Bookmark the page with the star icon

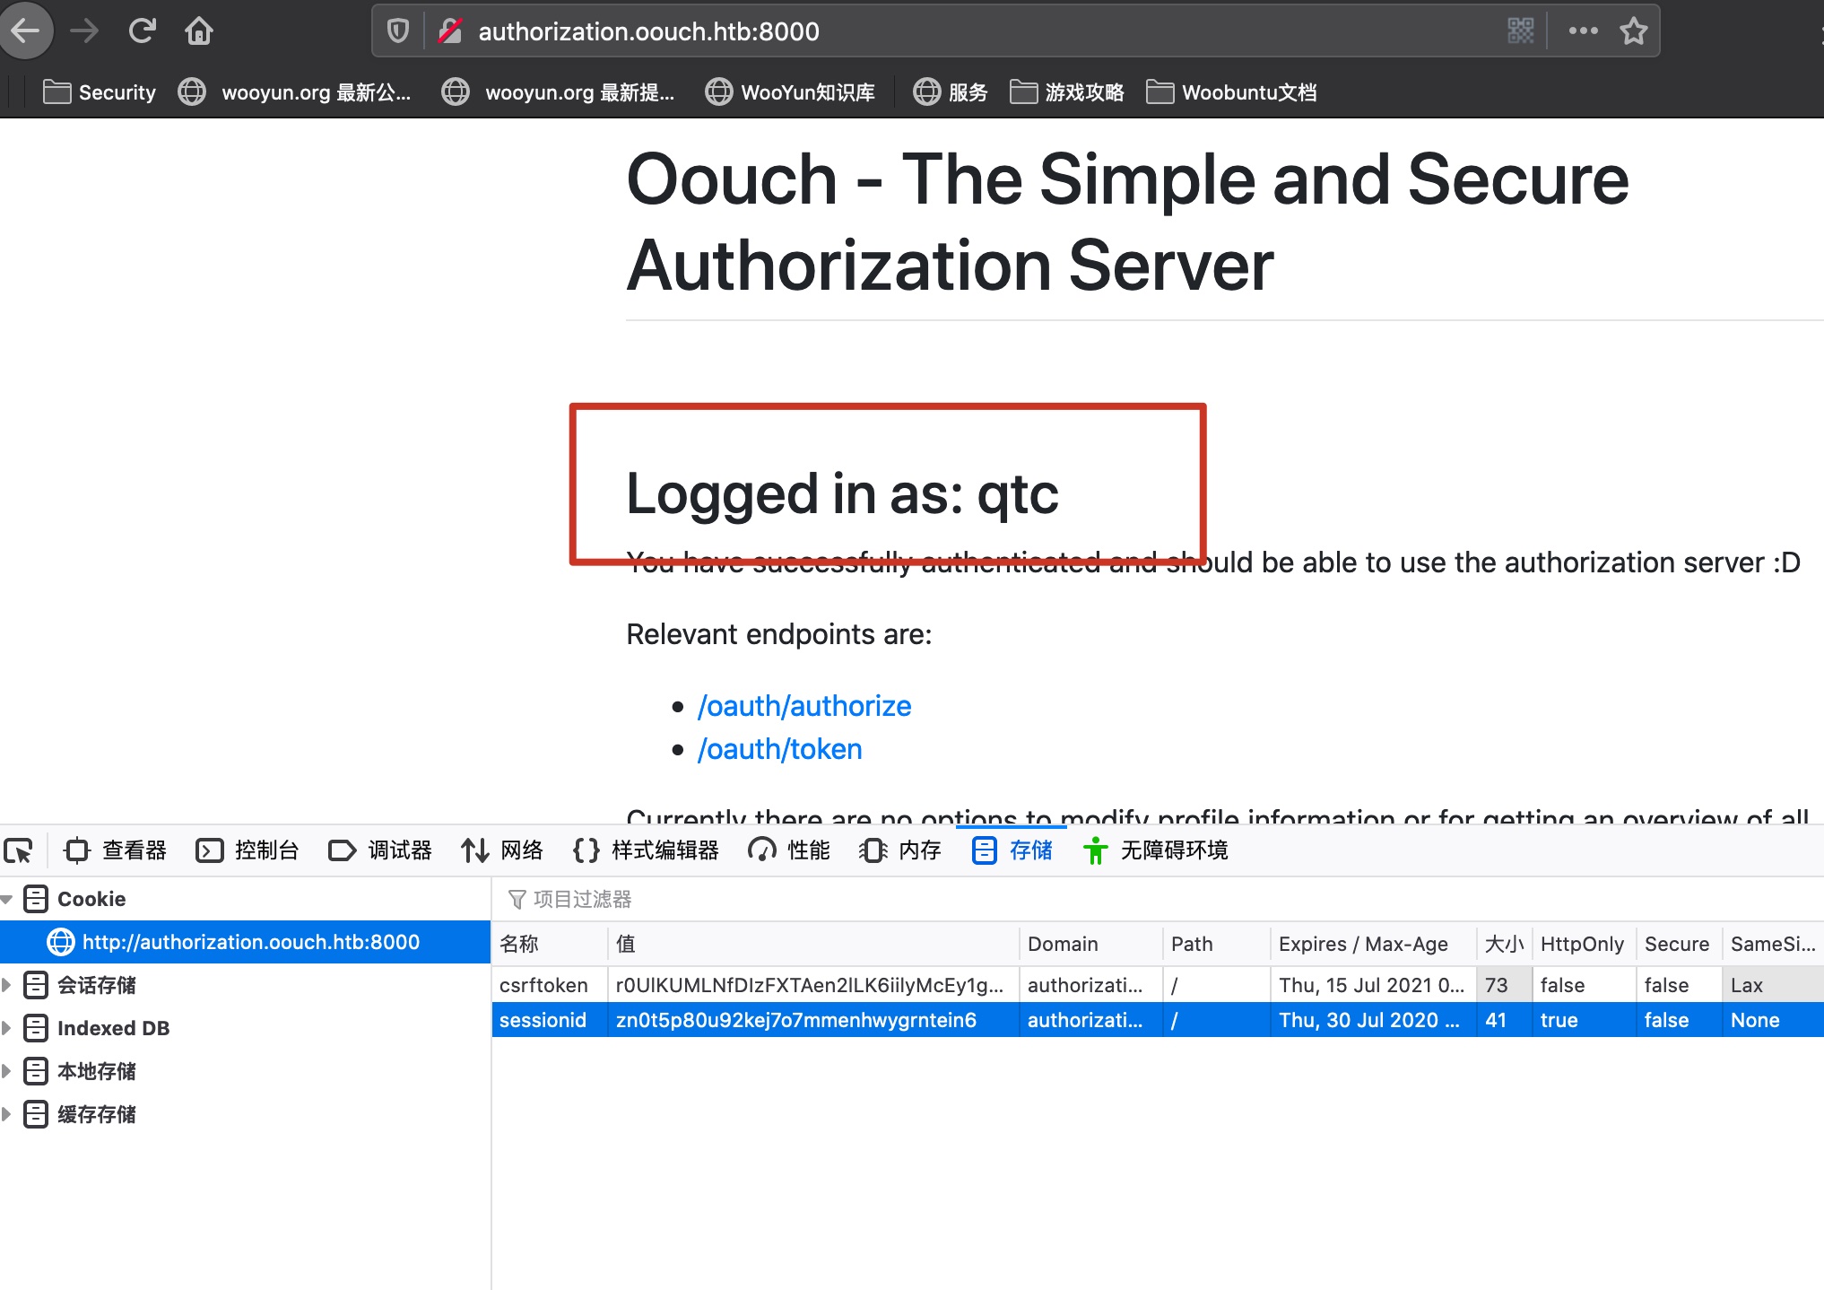click(x=1633, y=31)
